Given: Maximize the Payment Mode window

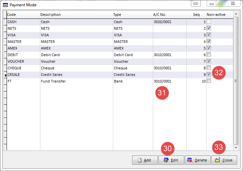Looking at the screenshot, I should (x=221, y=3).
